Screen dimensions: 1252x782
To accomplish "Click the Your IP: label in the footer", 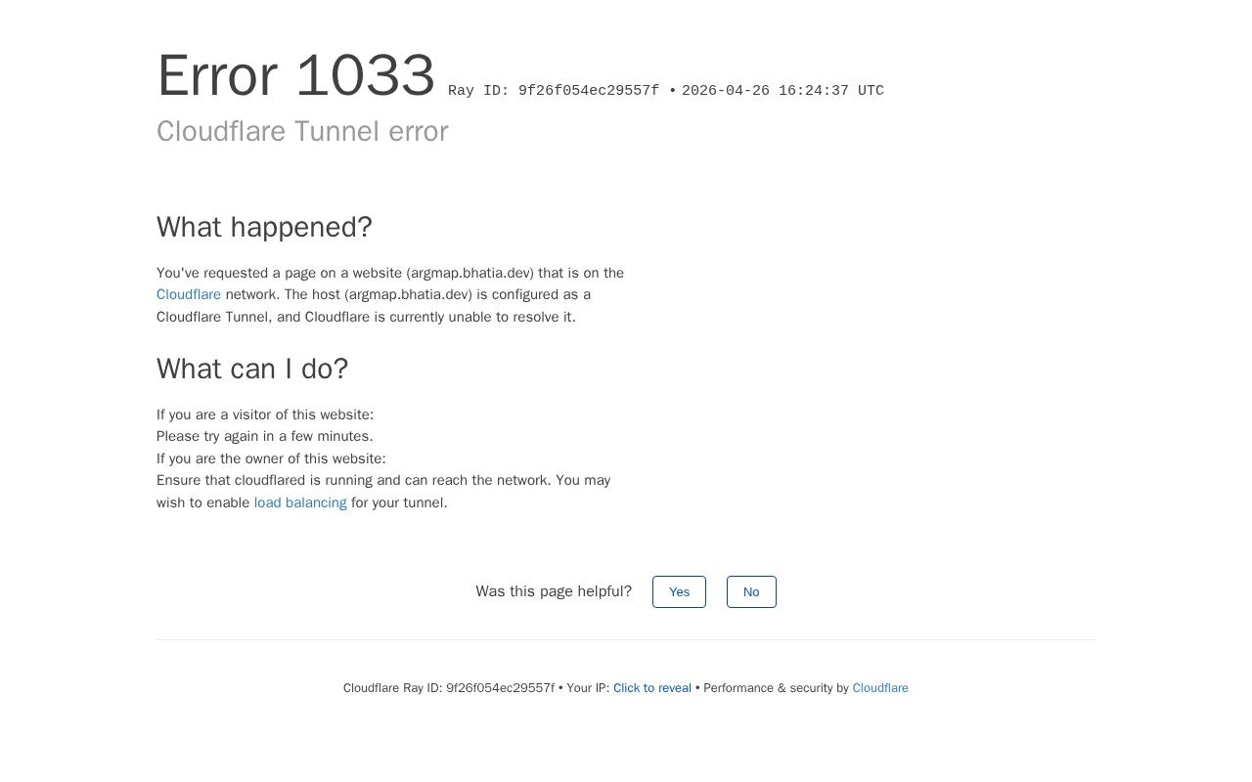I will pos(588,688).
